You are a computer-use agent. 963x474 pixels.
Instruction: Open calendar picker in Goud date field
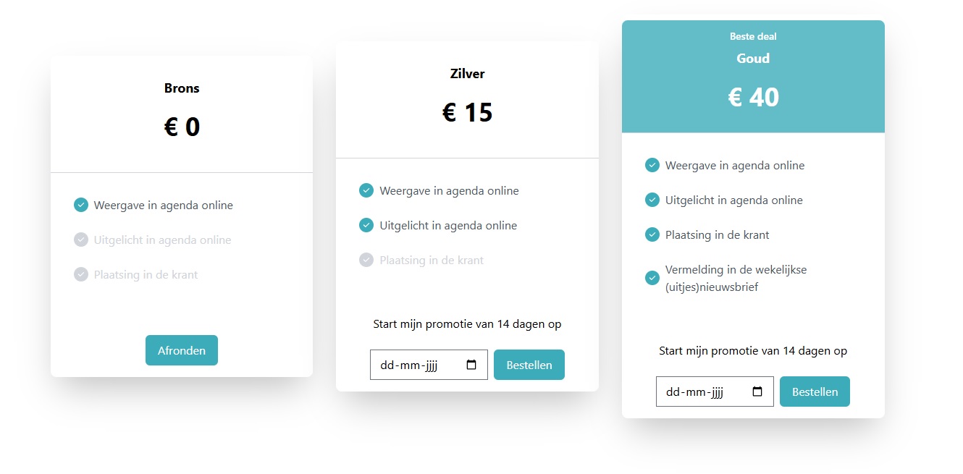pyautogui.click(x=757, y=392)
